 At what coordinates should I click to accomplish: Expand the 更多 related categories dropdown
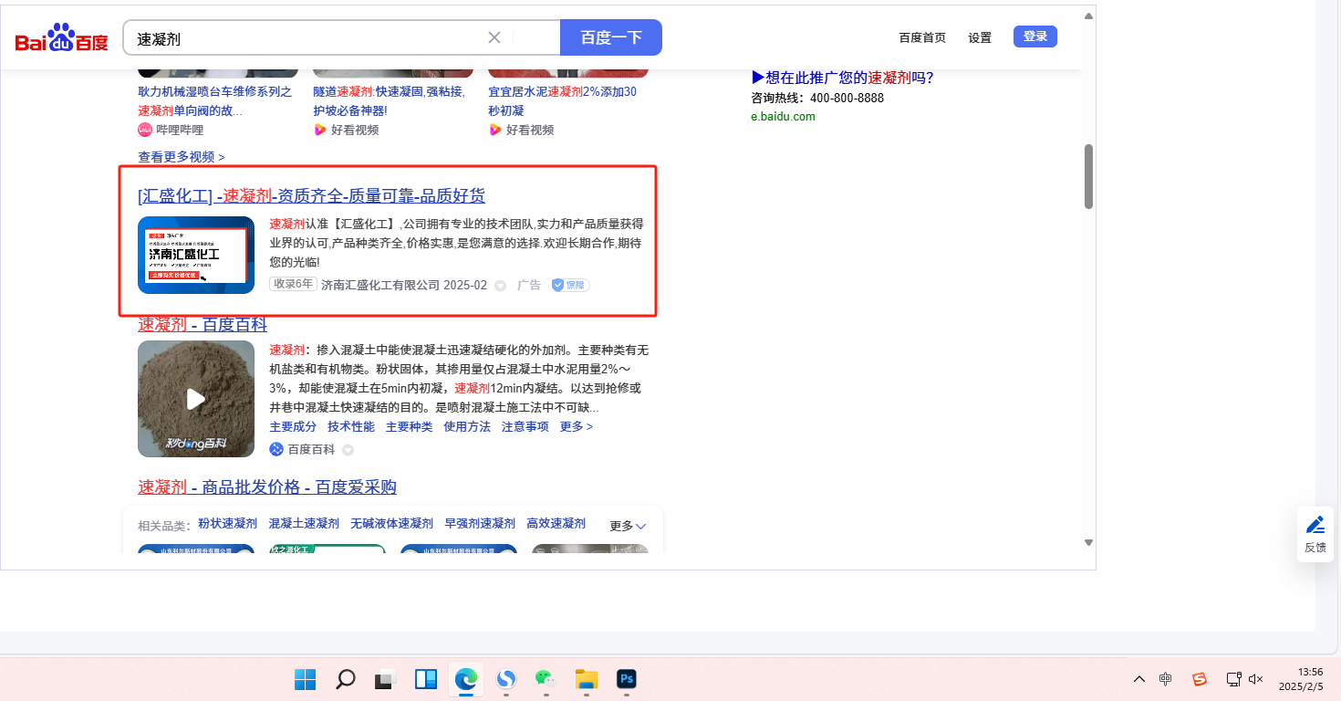pyautogui.click(x=628, y=526)
